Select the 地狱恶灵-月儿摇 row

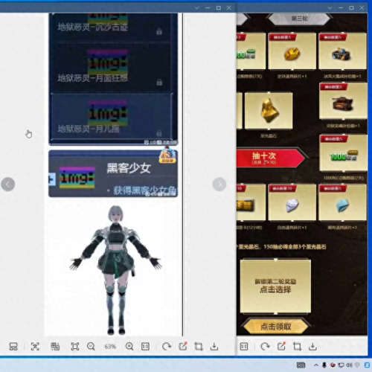(111, 117)
